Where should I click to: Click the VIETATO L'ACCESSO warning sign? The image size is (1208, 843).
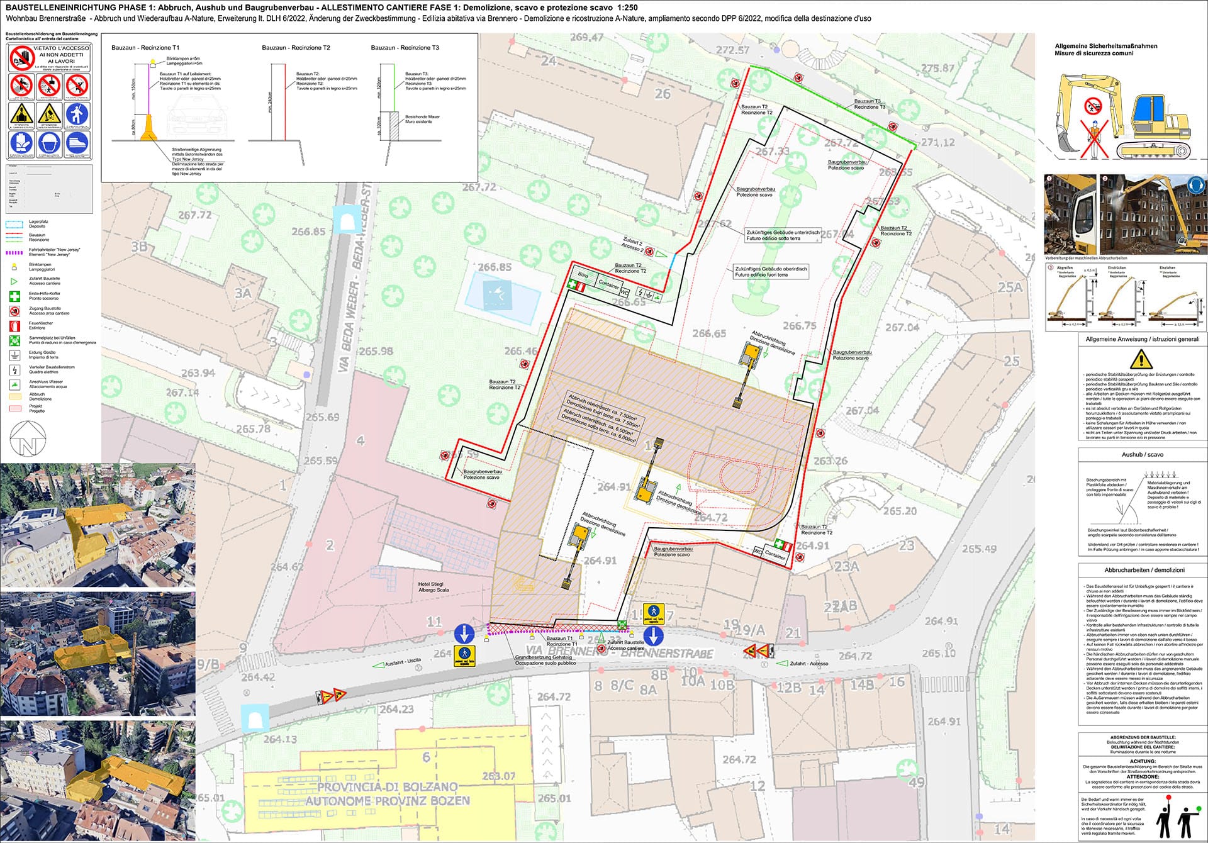(50, 59)
